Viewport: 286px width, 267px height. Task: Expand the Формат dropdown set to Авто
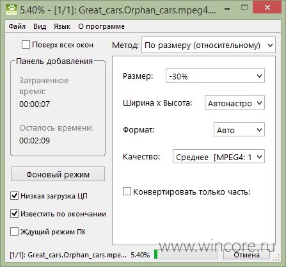coord(239,129)
